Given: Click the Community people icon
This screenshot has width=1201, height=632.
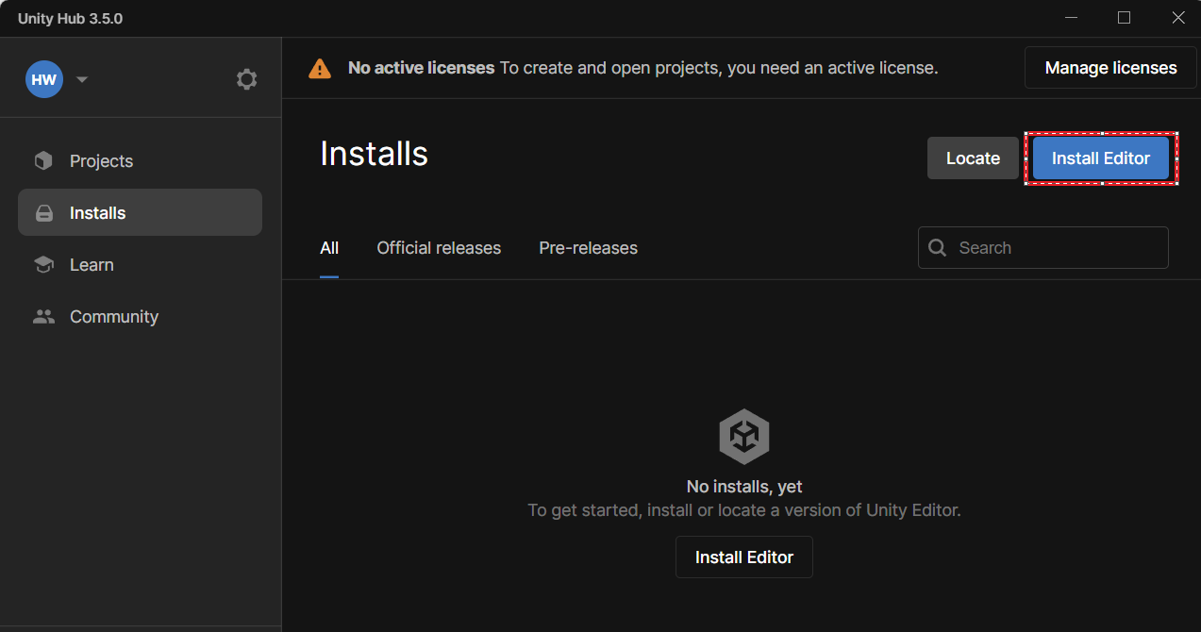Looking at the screenshot, I should [43, 317].
